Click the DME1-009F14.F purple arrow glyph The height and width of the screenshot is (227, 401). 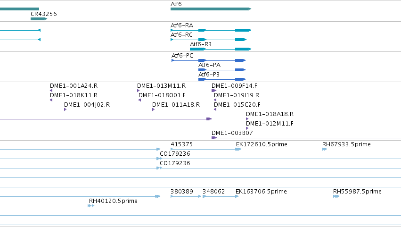214,91
